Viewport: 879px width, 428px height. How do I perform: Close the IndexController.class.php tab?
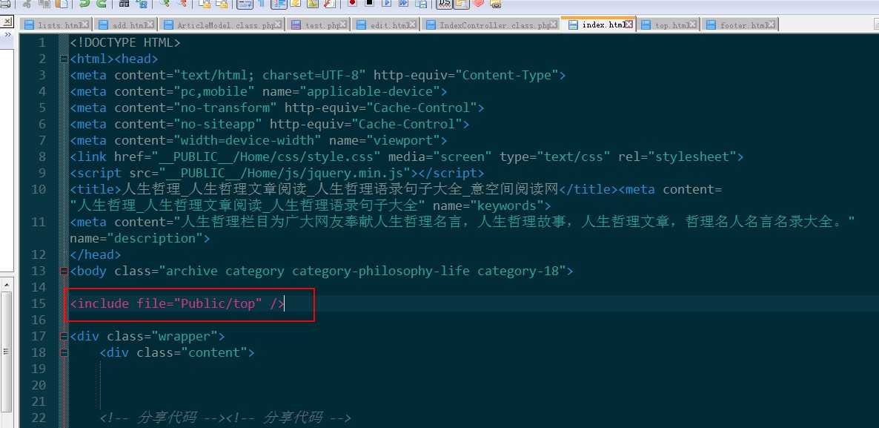554,24
